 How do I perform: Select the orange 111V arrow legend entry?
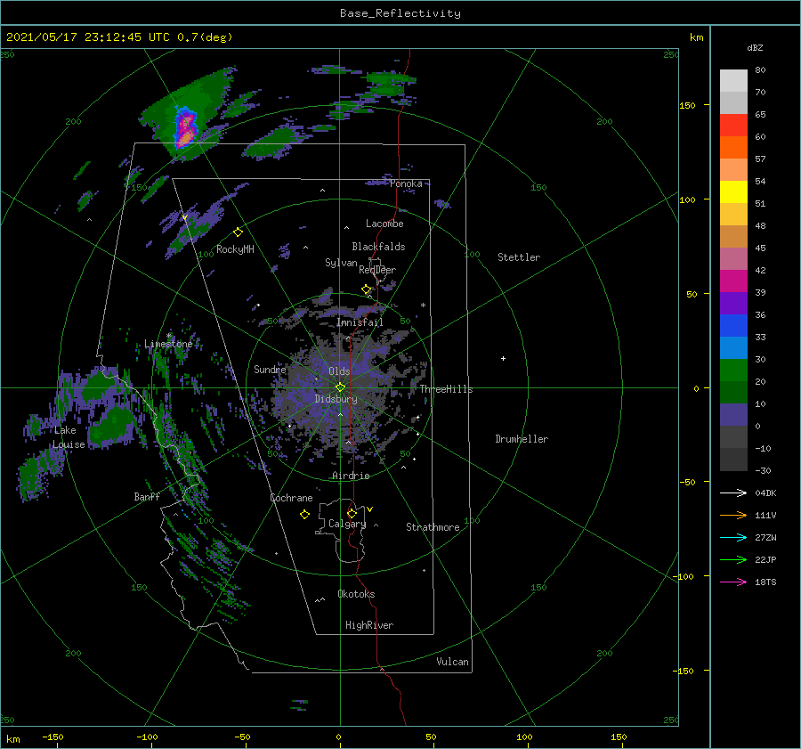[x=733, y=516]
